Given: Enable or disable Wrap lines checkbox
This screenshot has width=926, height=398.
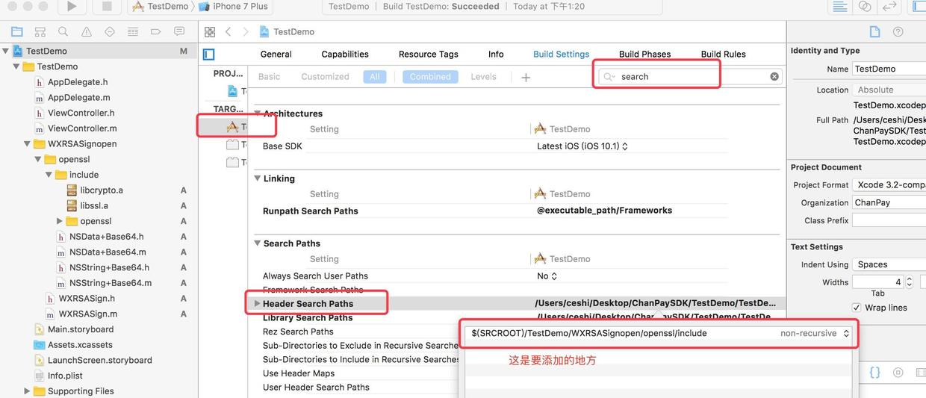Looking at the screenshot, I should pos(857,308).
